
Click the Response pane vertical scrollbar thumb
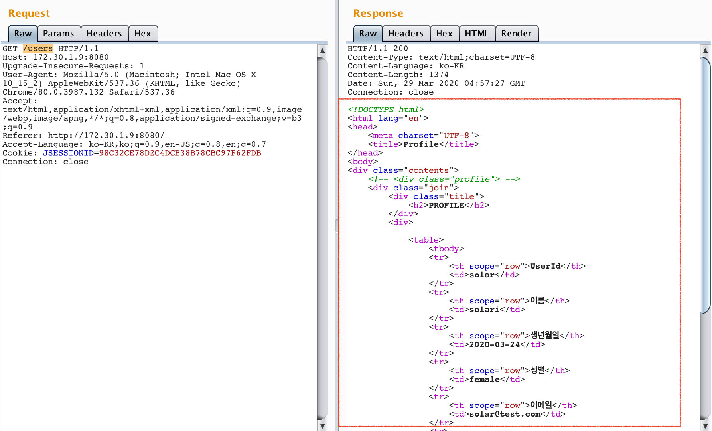705,186
